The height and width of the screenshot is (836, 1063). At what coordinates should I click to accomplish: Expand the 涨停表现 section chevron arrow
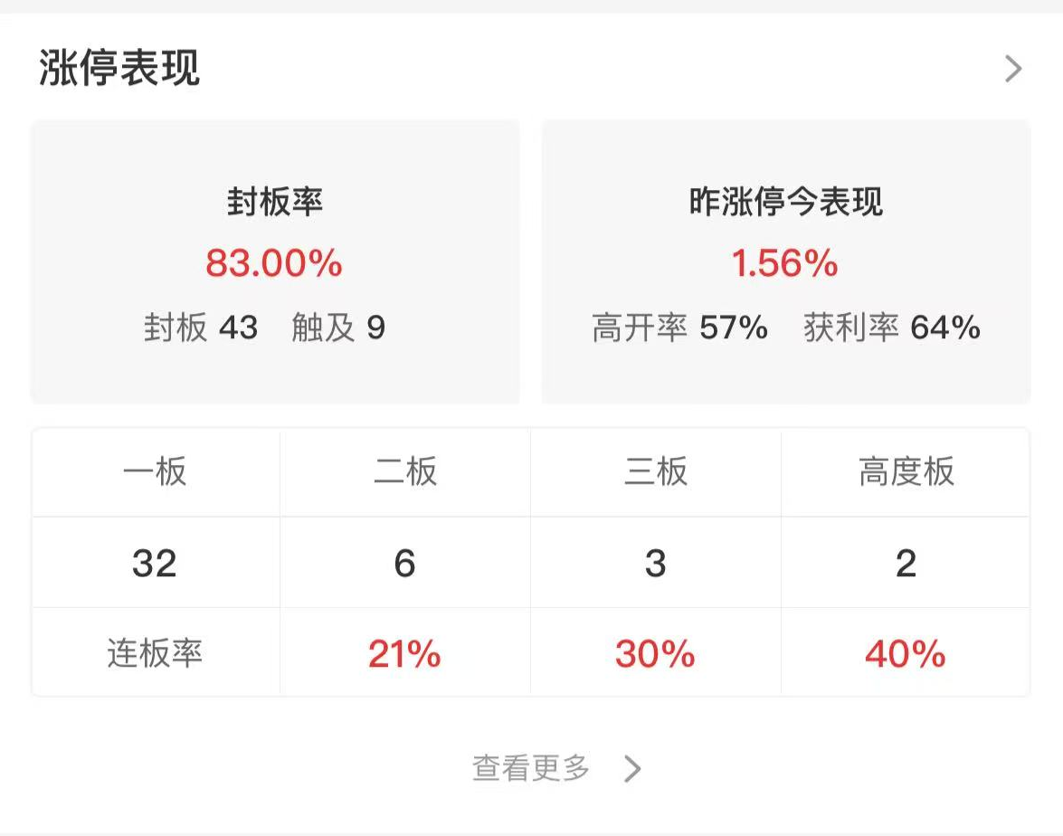[x=1013, y=69]
